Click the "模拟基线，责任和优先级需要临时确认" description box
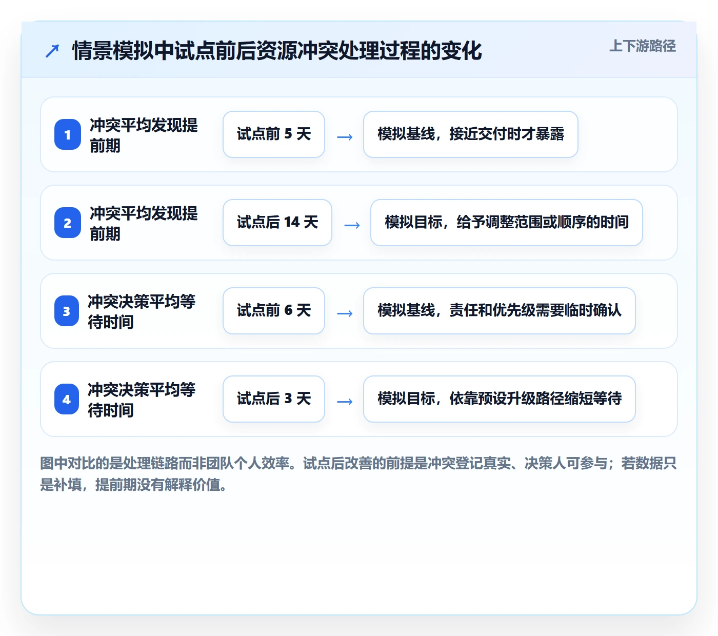The width and height of the screenshot is (718, 636). coord(500,311)
